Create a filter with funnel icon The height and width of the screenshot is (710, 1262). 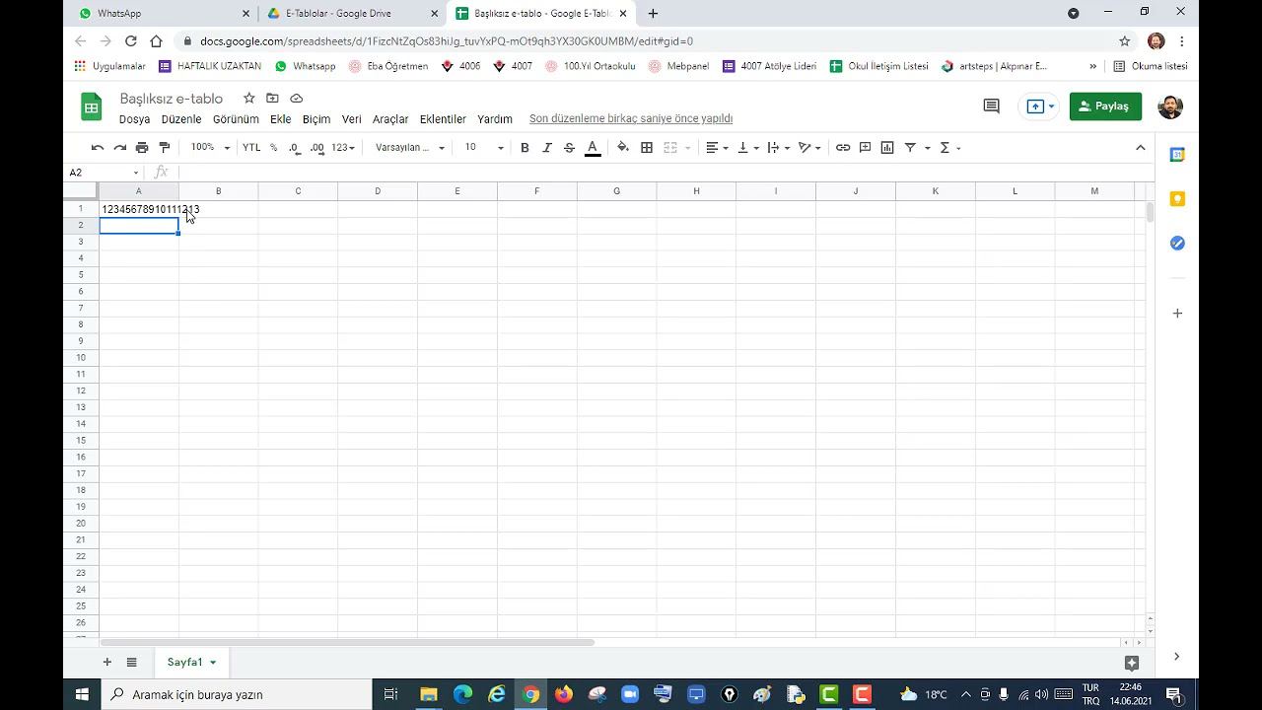click(911, 148)
